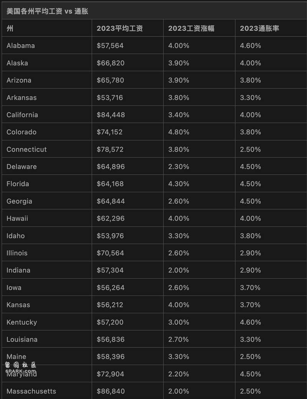Click Connecticut's 2.50% inflation rate cell
Image resolution: width=307 pixels, height=399 pixels.
click(251, 150)
